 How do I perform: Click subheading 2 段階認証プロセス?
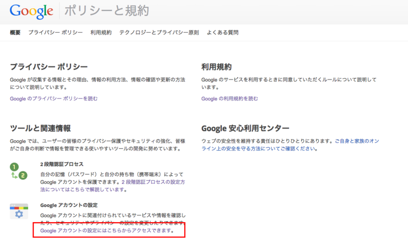(x=62, y=164)
